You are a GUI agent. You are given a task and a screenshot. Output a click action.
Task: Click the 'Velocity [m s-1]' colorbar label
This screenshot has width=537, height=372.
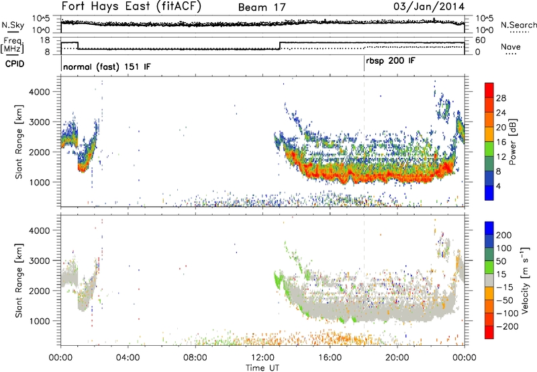(x=524, y=280)
